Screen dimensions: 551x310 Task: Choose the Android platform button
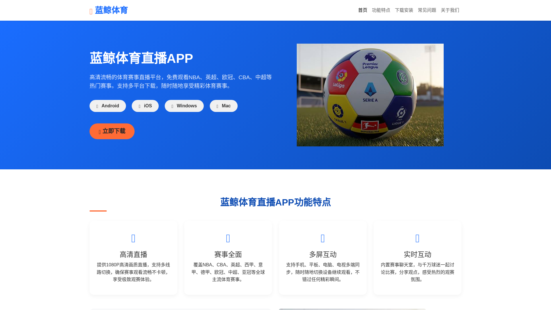tap(108, 106)
